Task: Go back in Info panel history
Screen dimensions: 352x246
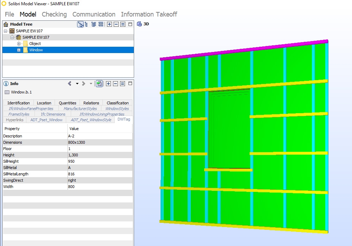Action: click(70, 84)
